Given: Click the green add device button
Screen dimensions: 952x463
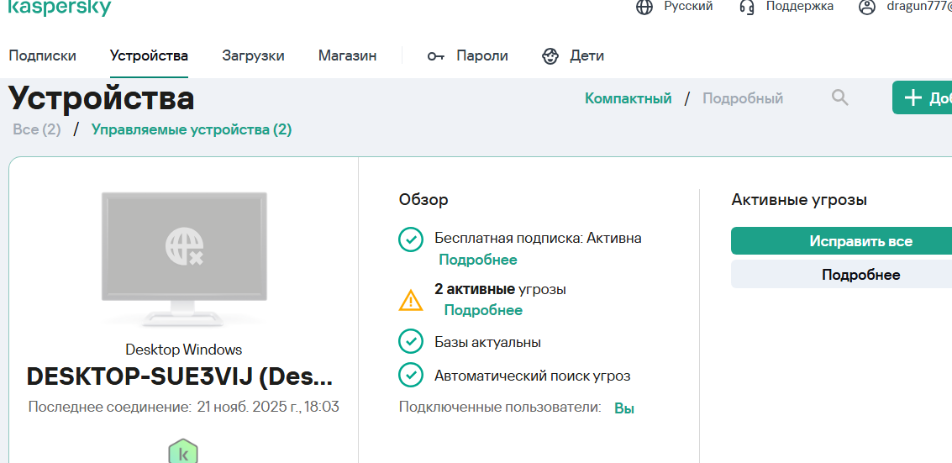Looking at the screenshot, I should [x=923, y=97].
